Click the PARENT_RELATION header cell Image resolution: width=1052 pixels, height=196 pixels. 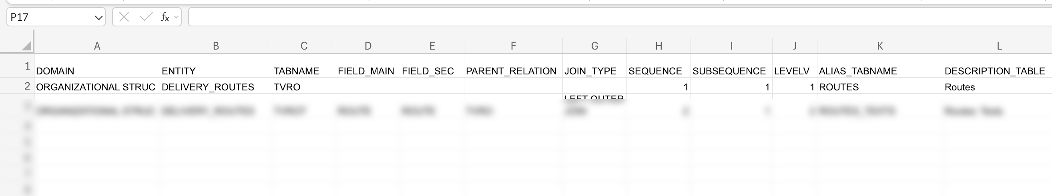tap(513, 71)
